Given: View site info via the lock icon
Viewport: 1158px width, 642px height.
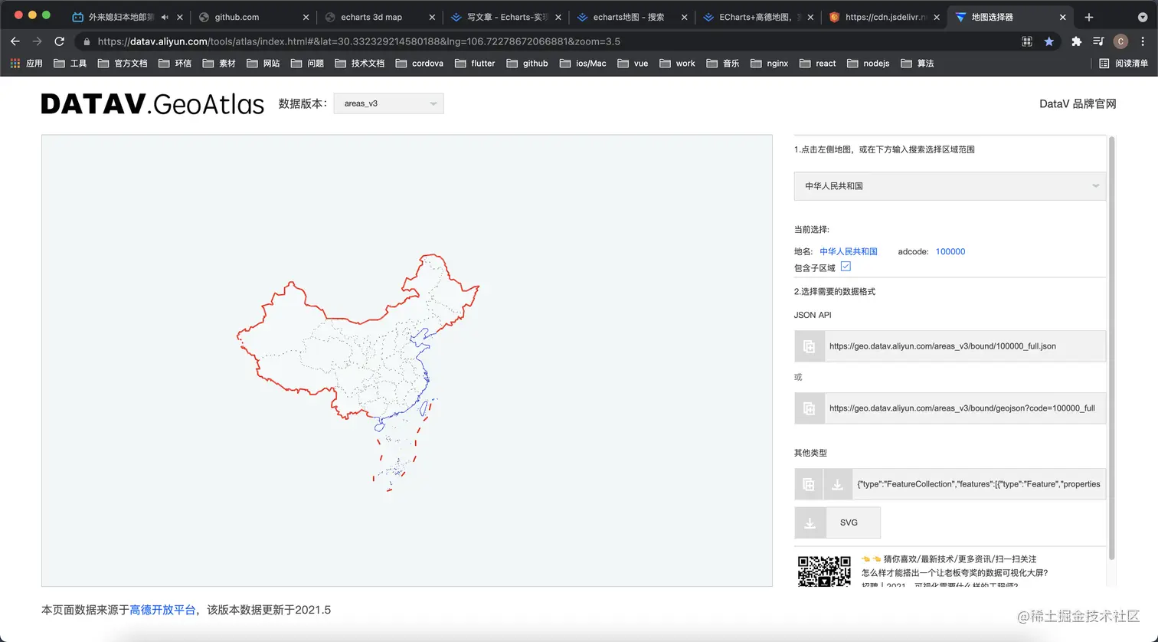Looking at the screenshot, I should click(87, 41).
